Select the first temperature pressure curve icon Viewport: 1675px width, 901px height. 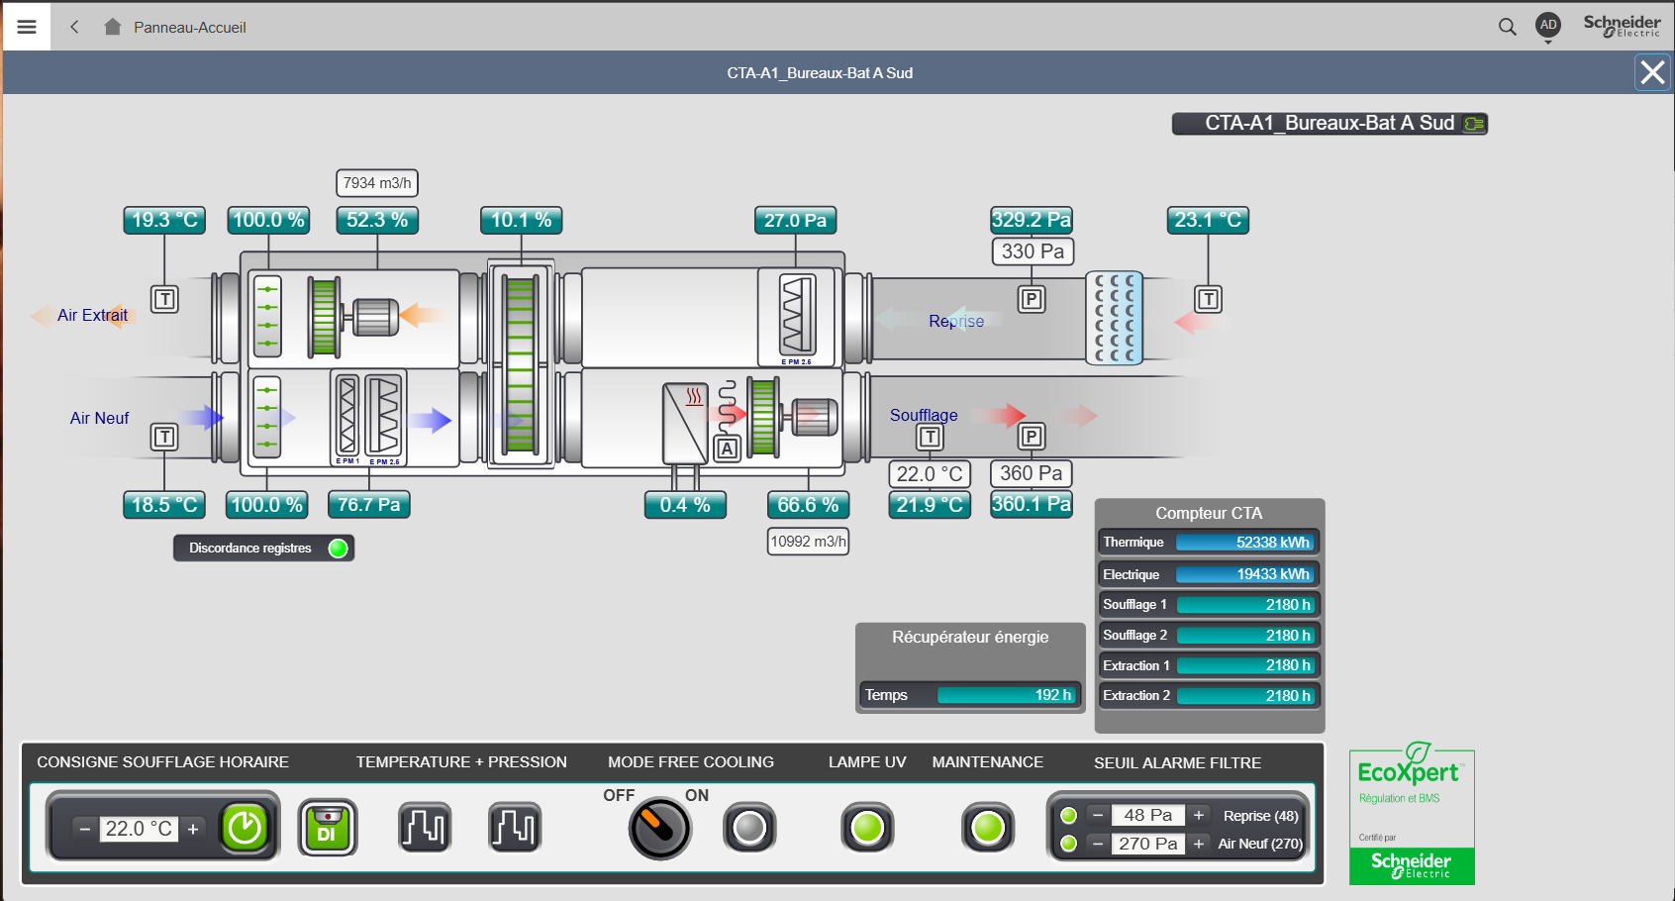pyautogui.click(x=425, y=827)
